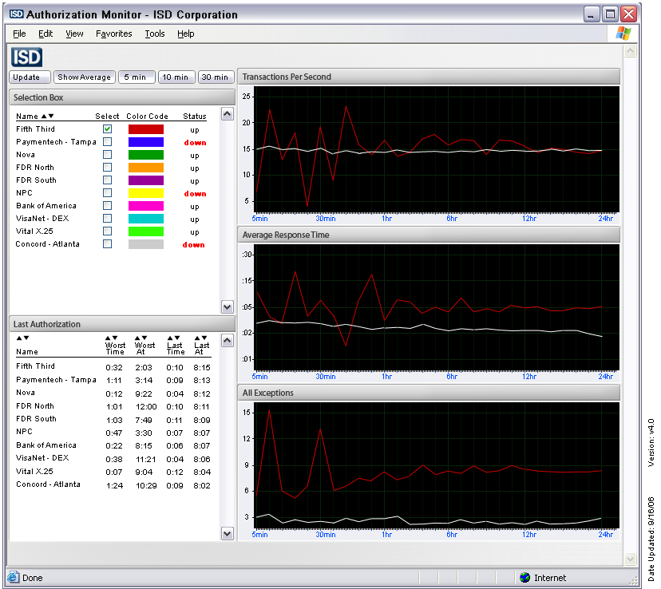Click the Windows flag logo in the menu bar
Screen dimensions: 661x589
coord(623,34)
